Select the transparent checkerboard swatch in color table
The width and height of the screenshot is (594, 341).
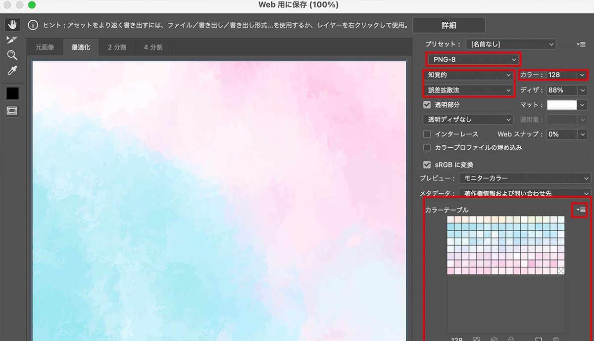coord(561,271)
